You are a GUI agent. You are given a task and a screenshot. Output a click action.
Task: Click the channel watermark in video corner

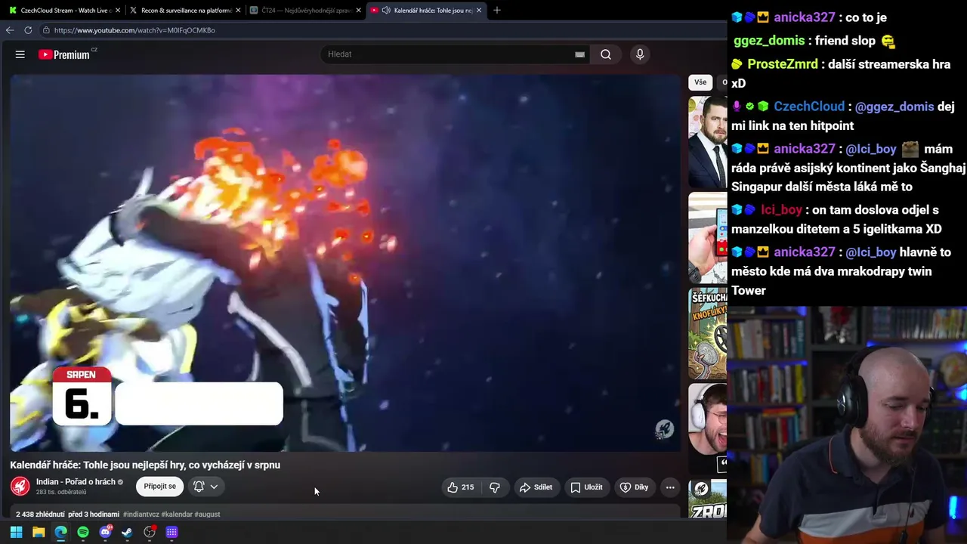(x=664, y=429)
